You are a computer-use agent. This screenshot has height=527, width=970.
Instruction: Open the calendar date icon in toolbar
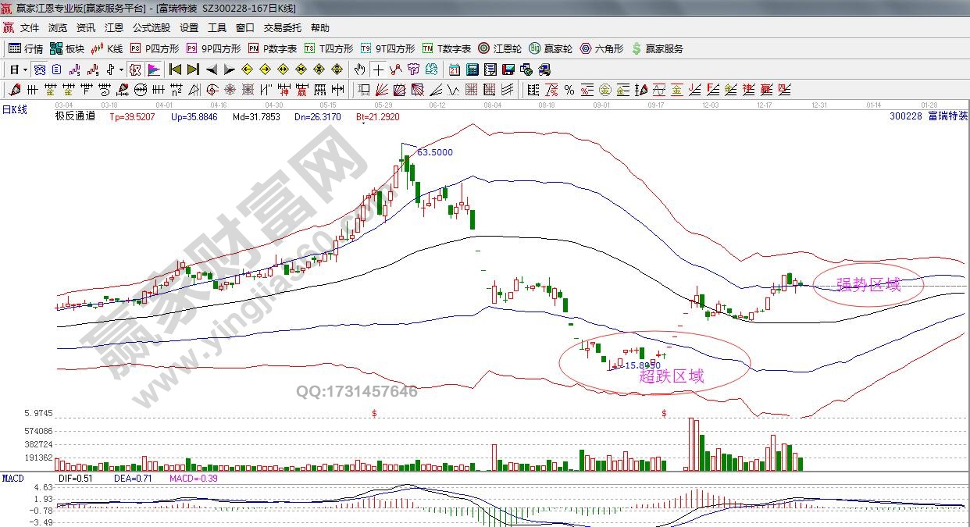coord(455,69)
